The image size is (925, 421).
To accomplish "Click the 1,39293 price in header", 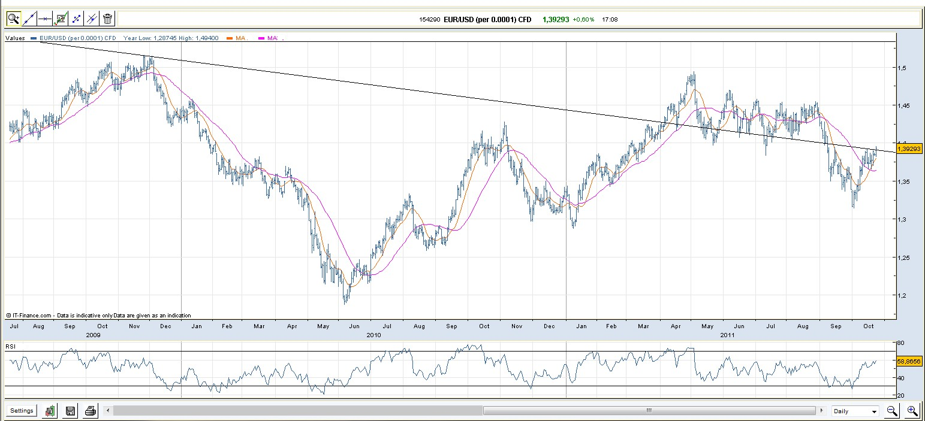I will pos(555,19).
